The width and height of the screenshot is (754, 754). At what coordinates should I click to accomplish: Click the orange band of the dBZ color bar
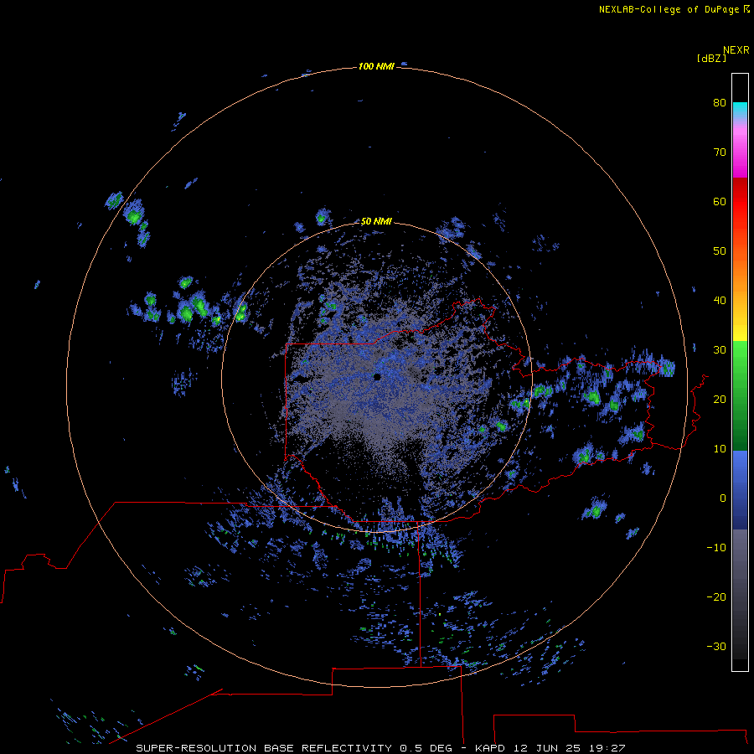[x=740, y=274]
